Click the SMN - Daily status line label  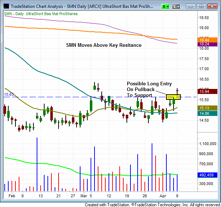(41, 14)
